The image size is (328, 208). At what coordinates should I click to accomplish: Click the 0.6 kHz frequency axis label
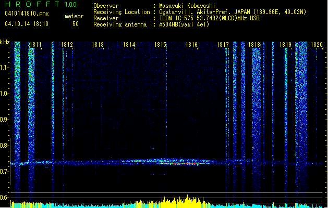pyautogui.click(x=5, y=198)
